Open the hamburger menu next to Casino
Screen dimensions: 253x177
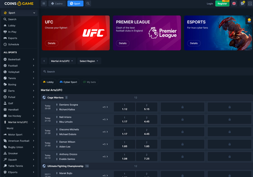(44, 3)
